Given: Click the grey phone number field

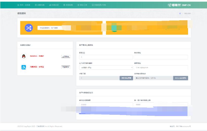Looking at the screenshot, I should (99, 78).
